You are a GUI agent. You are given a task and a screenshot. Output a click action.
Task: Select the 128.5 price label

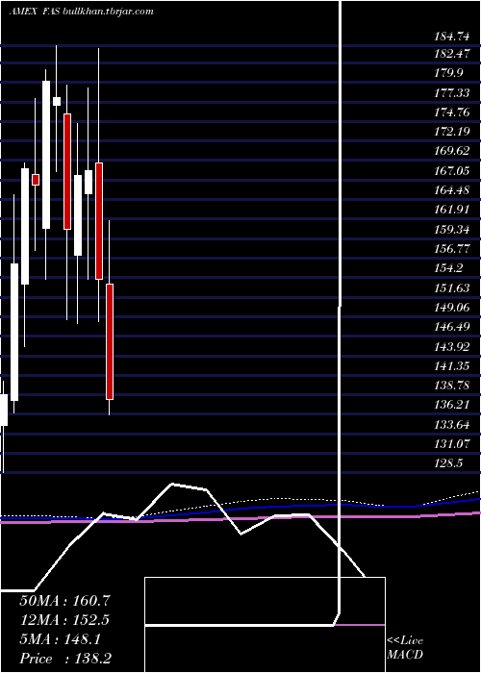point(449,463)
